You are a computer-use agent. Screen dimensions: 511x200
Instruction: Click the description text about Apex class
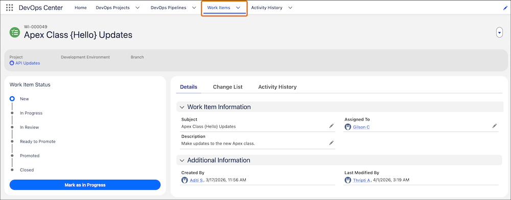[x=218, y=143]
